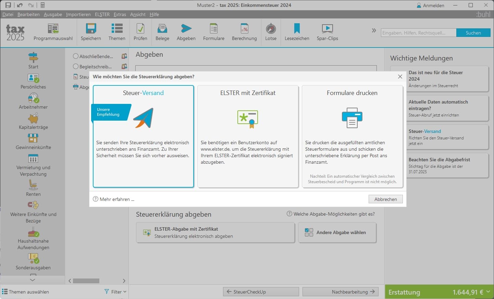Close the Steuererklärung abgeben dialog
The image size is (494, 299).
(400, 77)
